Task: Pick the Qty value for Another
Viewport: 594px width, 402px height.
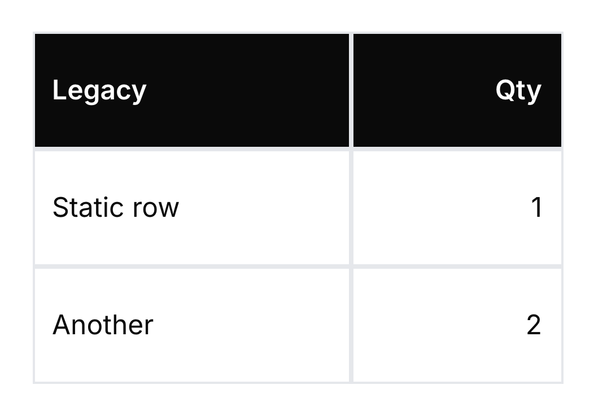Action: [x=457, y=325]
